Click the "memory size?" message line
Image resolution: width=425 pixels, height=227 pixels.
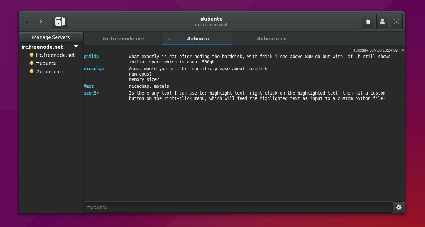click(144, 79)
